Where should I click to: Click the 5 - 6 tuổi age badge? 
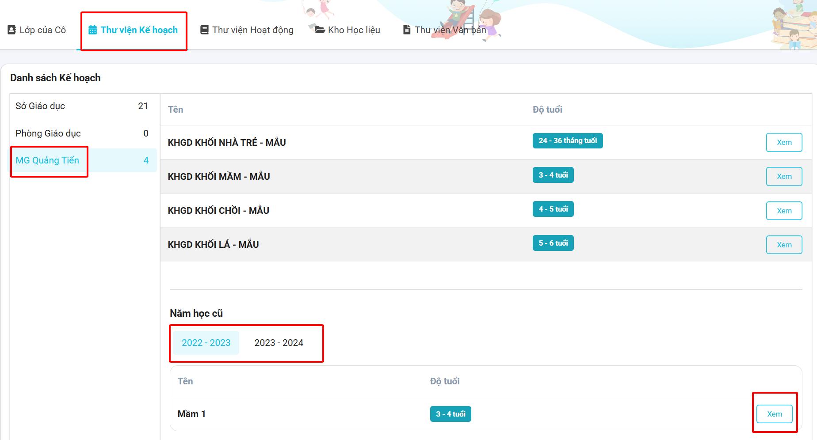pos(553,243)
